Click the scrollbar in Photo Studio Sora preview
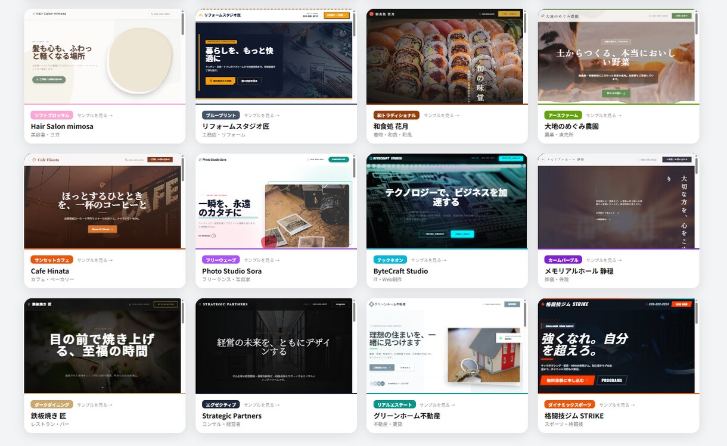This screenshot has height=446, width=727. tap(354, 167)
